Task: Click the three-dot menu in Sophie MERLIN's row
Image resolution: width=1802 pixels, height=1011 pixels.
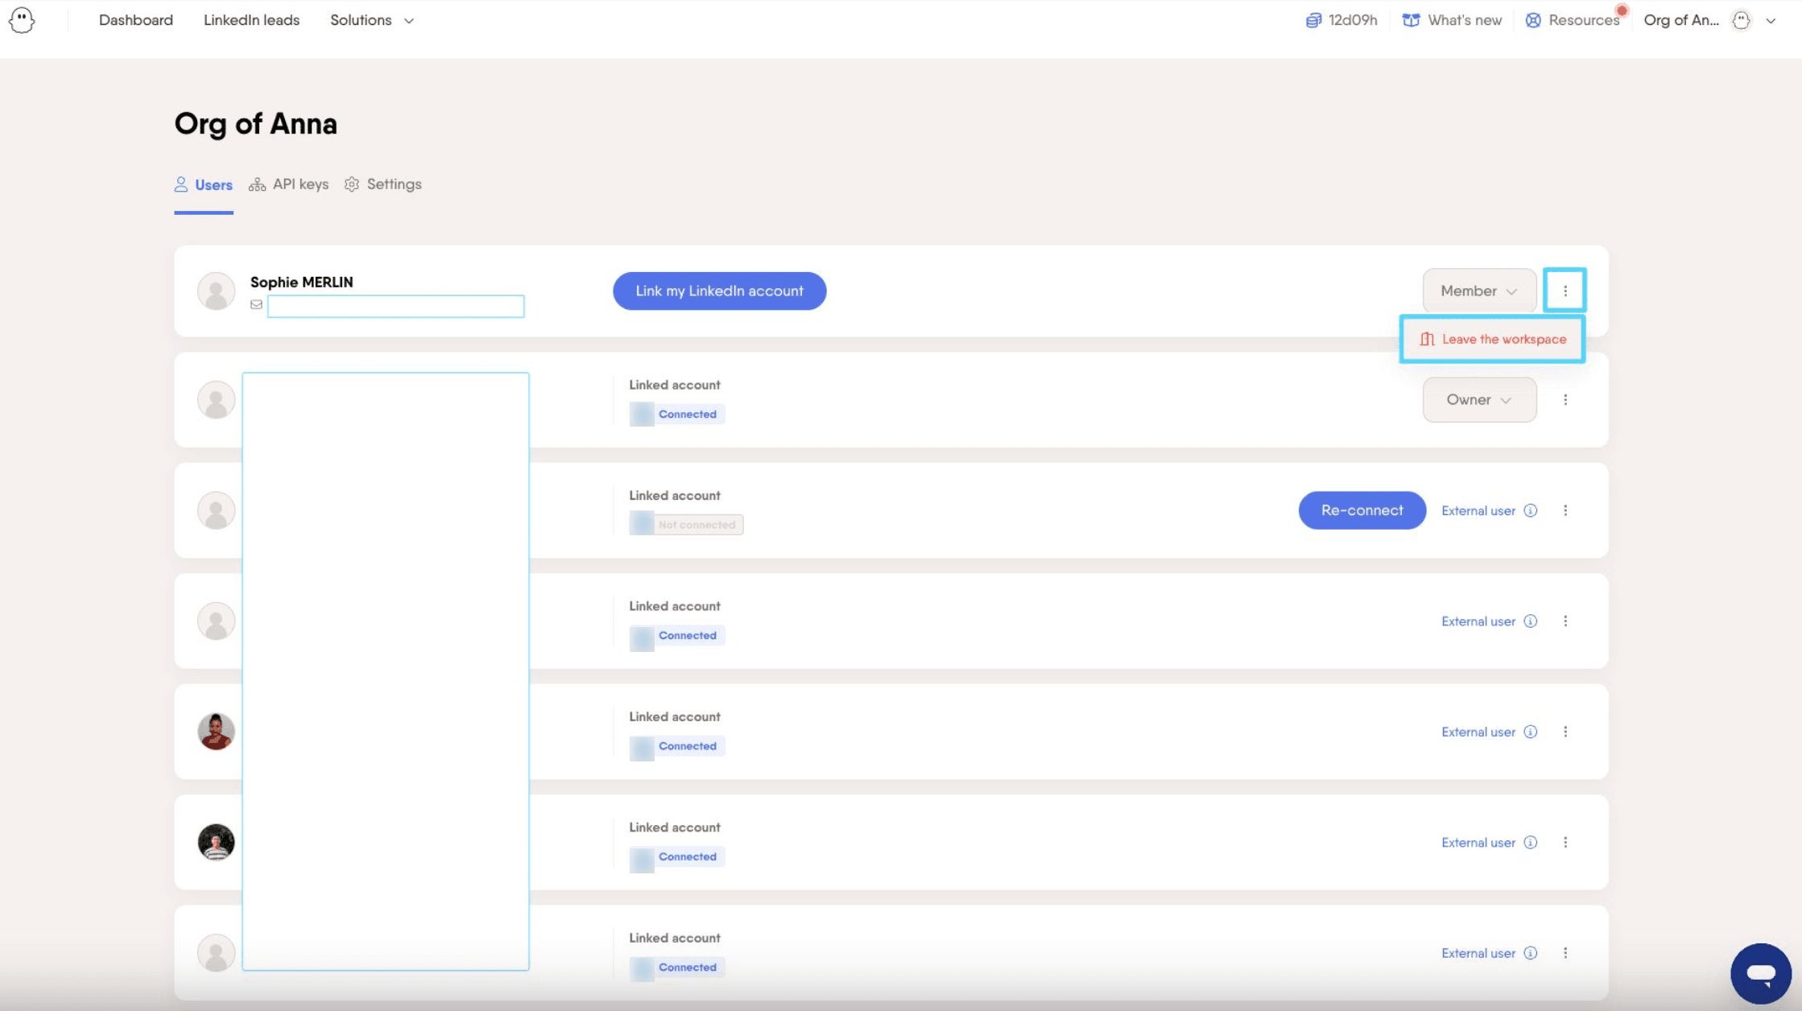Action: (x=1564, y=291)
